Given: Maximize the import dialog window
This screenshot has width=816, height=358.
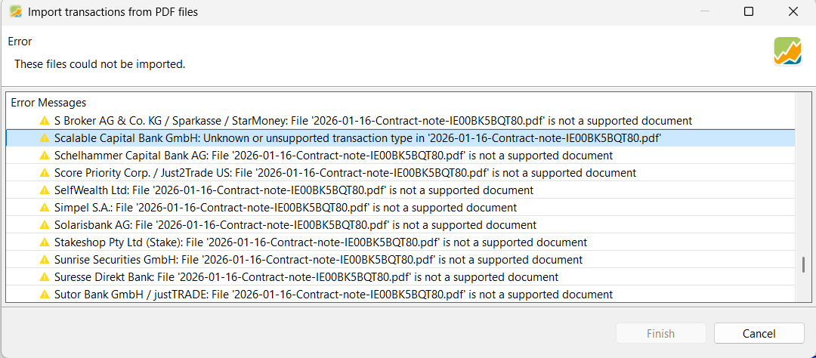Looking at the screenshot, I should click(749, 12).
